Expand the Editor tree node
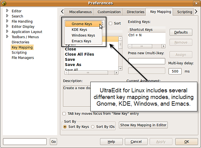Screen dimensions: 201x148 (7, 11)
